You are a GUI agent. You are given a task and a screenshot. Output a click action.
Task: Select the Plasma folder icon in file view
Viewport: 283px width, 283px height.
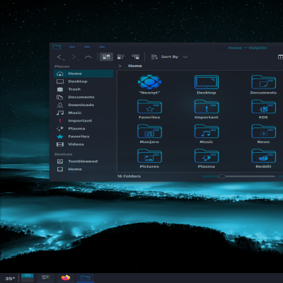(x=207, y=156)
